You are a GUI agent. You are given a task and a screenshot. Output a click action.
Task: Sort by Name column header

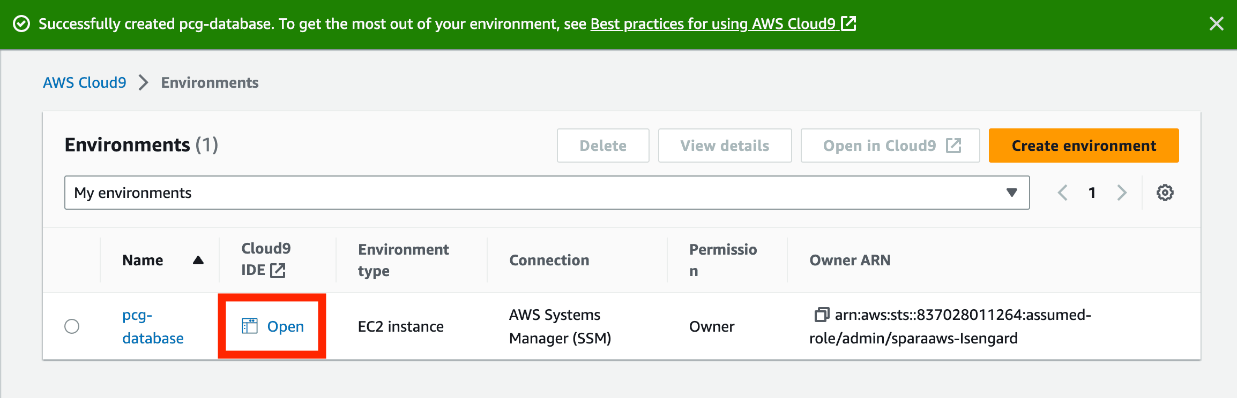143,260
